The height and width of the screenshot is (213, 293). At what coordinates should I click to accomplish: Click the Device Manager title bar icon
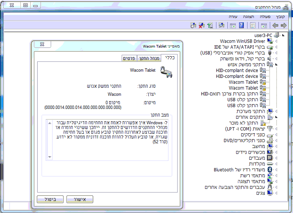click(x=285, y=7)
